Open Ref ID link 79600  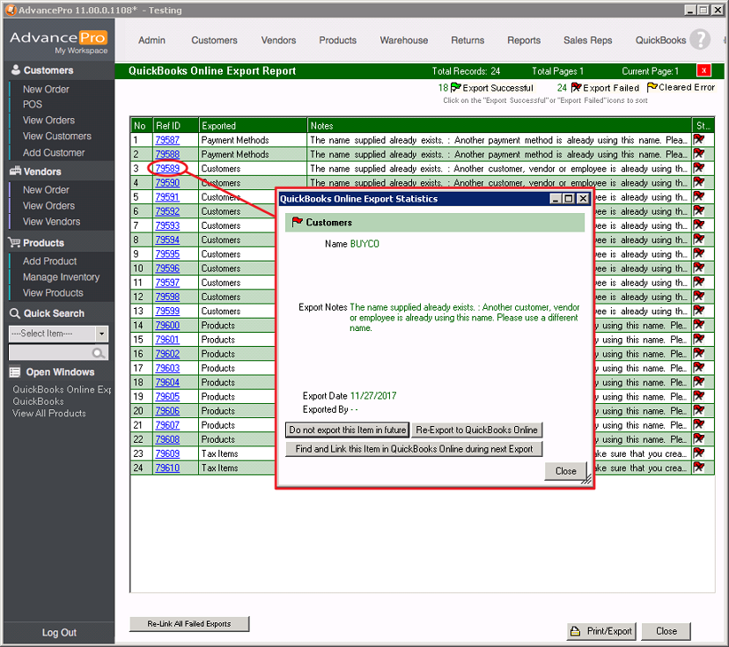(167, 326)
